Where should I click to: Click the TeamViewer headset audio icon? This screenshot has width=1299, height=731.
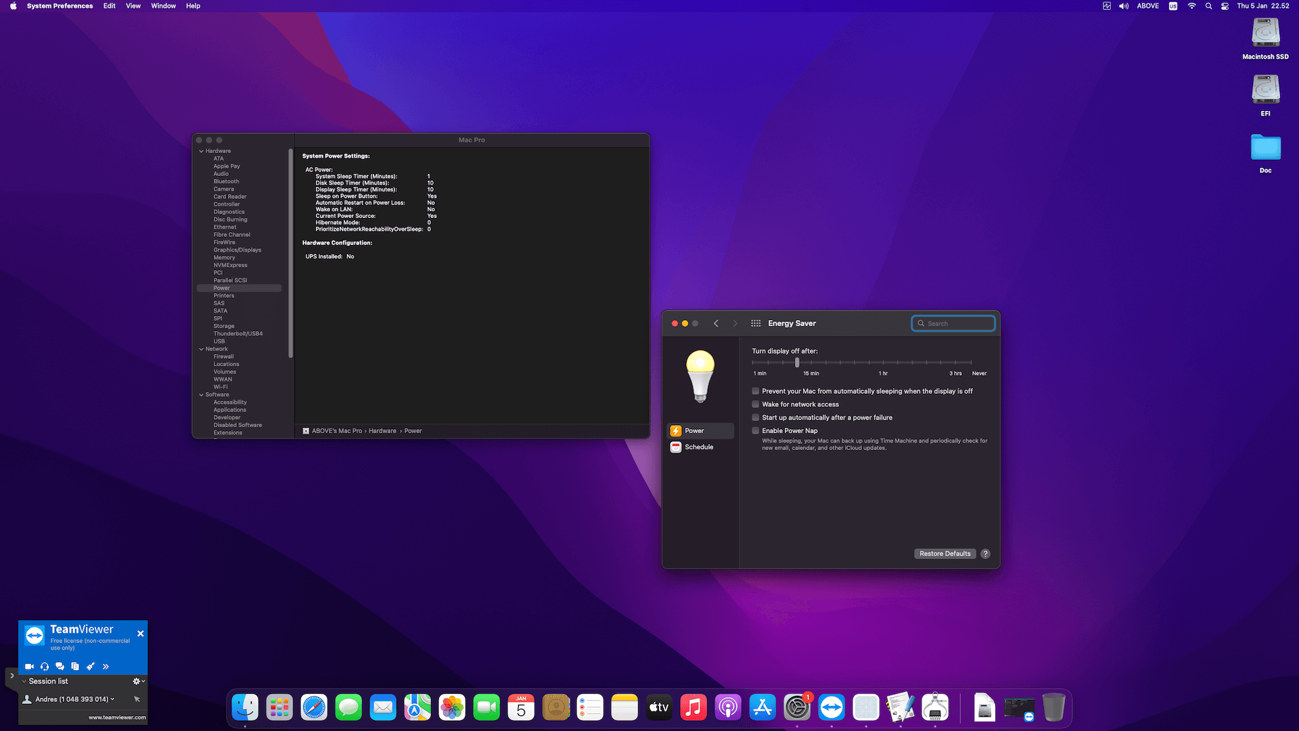(x=45, y=666)
